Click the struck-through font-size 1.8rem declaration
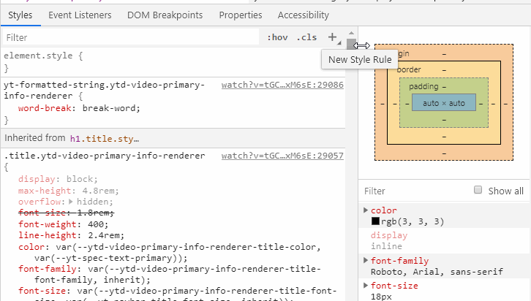 pos(66,213)
